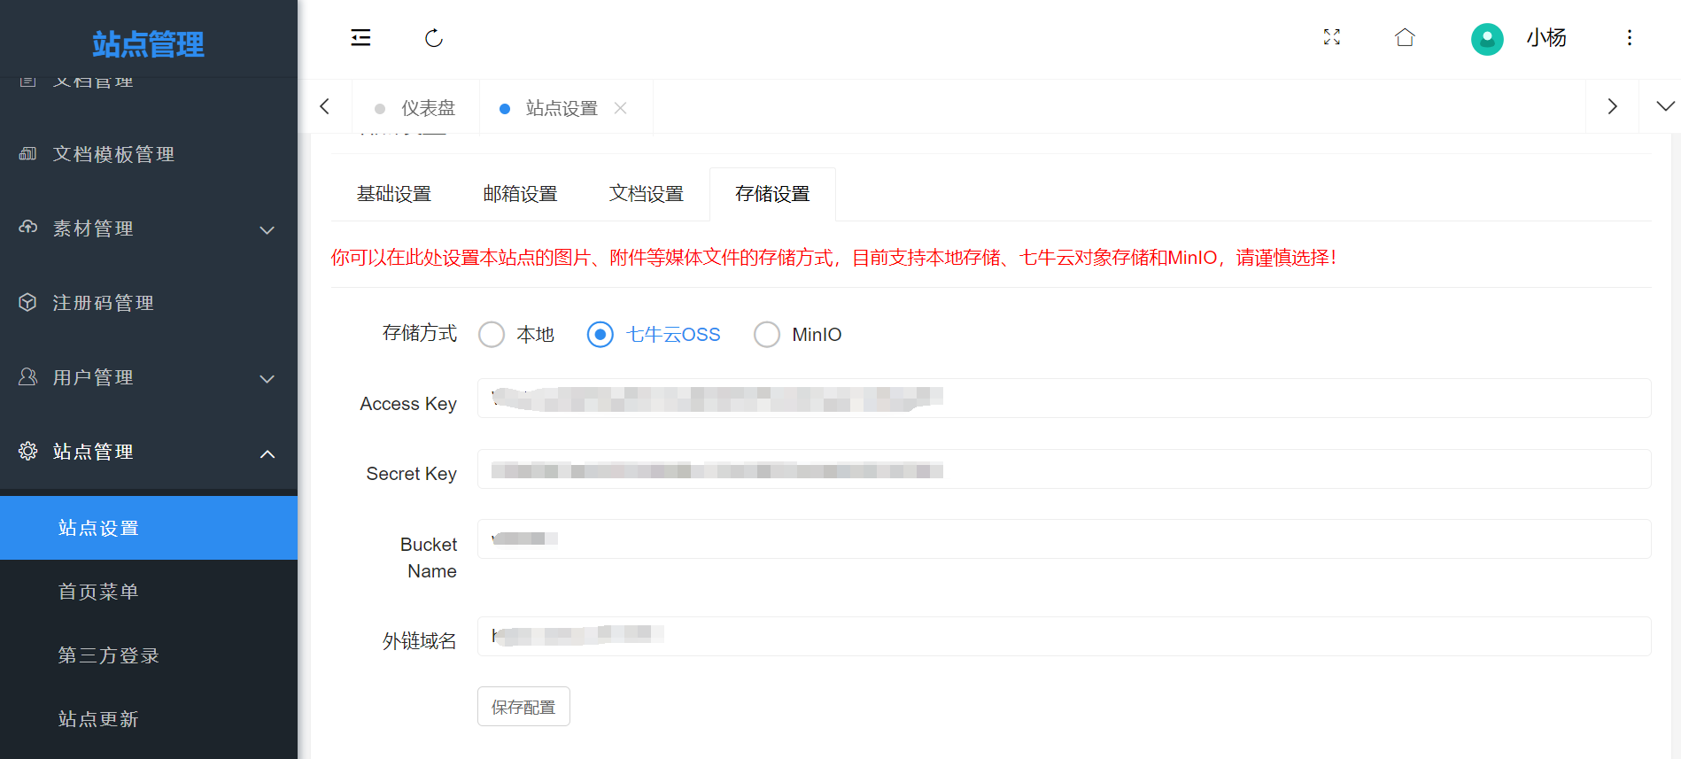Image resolution: width=1681 pixels, height=759 pixels.
Task: Open the vertical three-dot more menu
Action: pyautogui.click(x=1629, y=38)
